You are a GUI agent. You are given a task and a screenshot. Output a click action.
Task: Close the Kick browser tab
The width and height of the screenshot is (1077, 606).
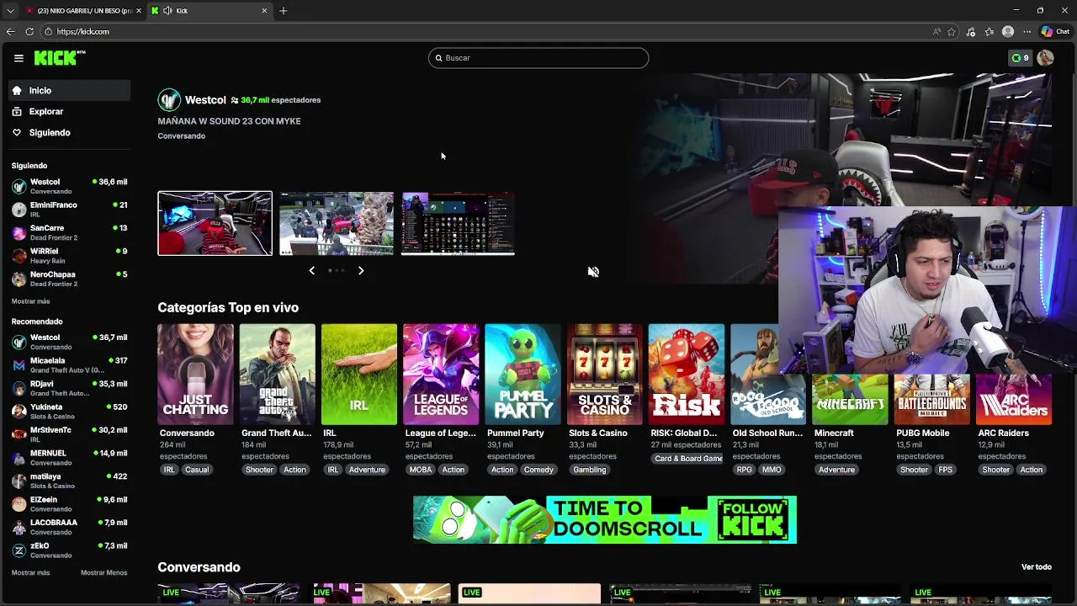[x=264, y=11]
